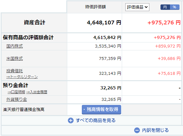Click the 資産合計 row label

click(x=35, y=23)
